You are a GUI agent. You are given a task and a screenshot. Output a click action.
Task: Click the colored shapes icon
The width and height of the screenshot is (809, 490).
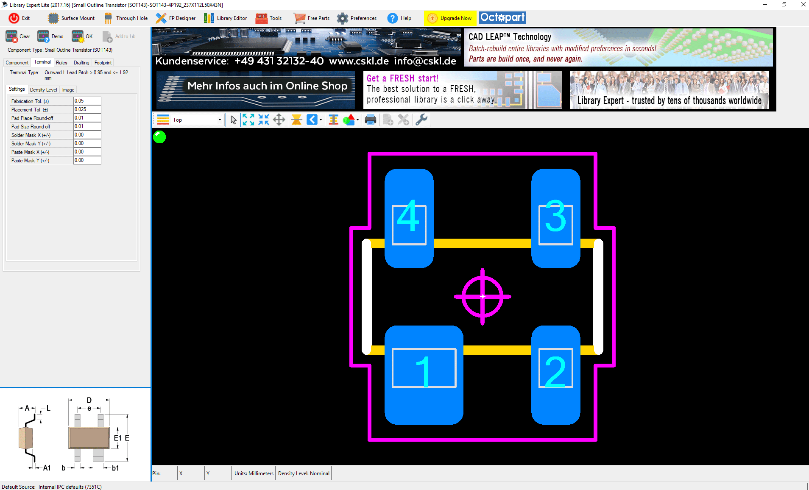pos(349,120)
